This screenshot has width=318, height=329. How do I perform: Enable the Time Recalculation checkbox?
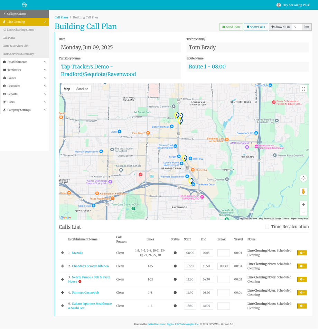click(x=267, y=227)
